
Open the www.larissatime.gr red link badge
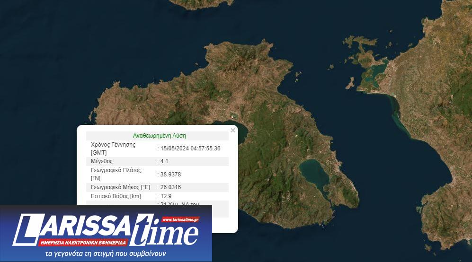[180, 219]
